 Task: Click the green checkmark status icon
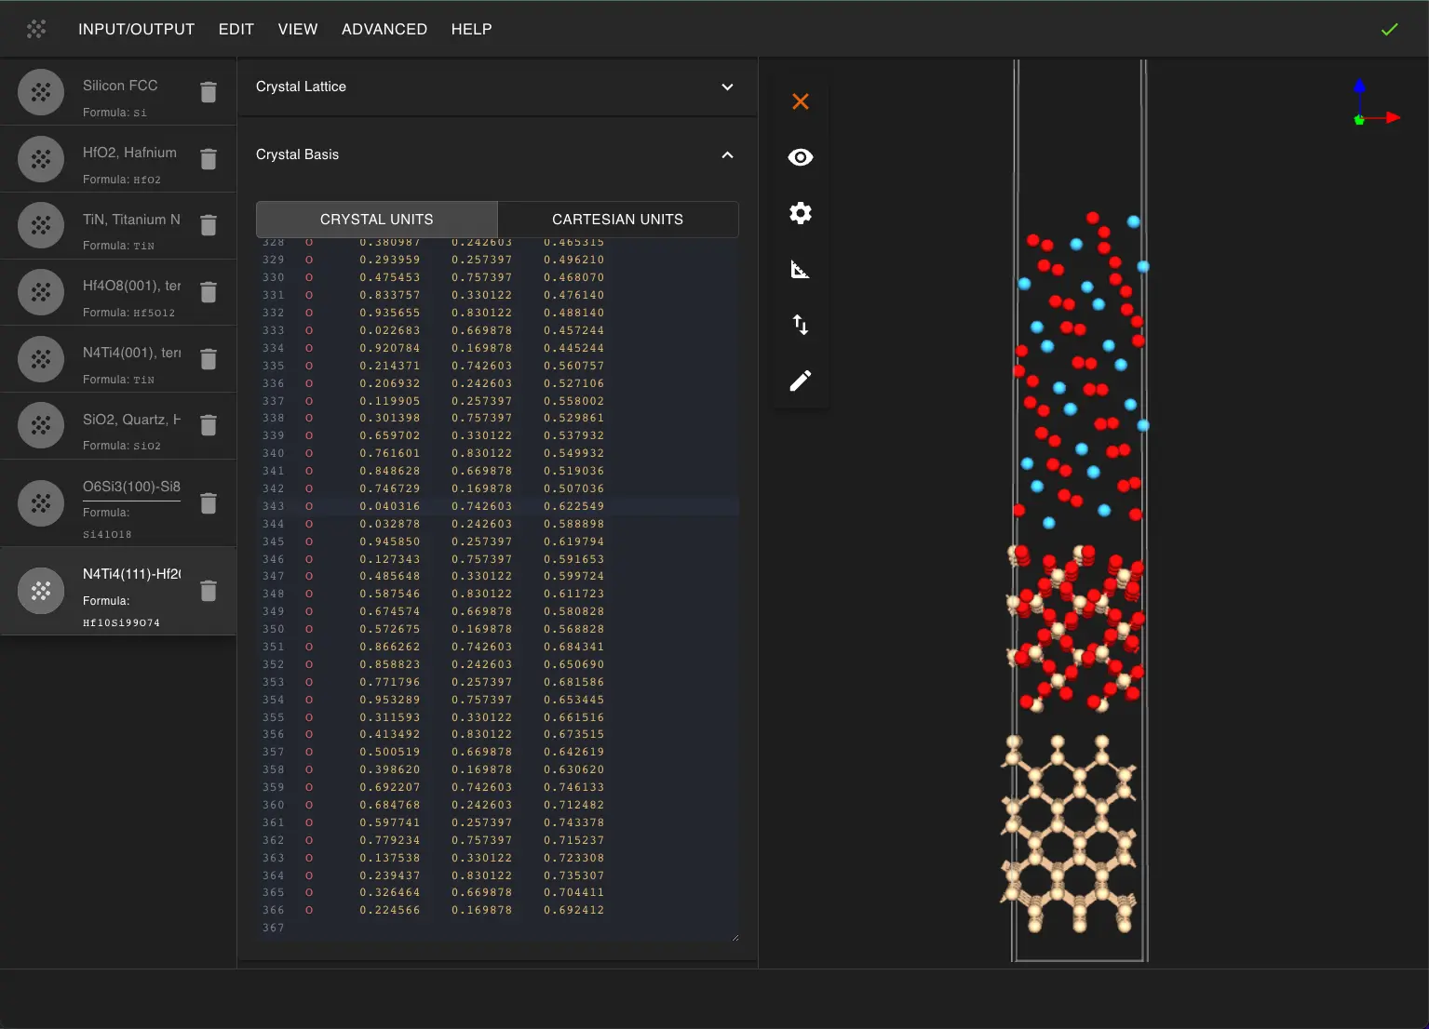[1389, 30]
